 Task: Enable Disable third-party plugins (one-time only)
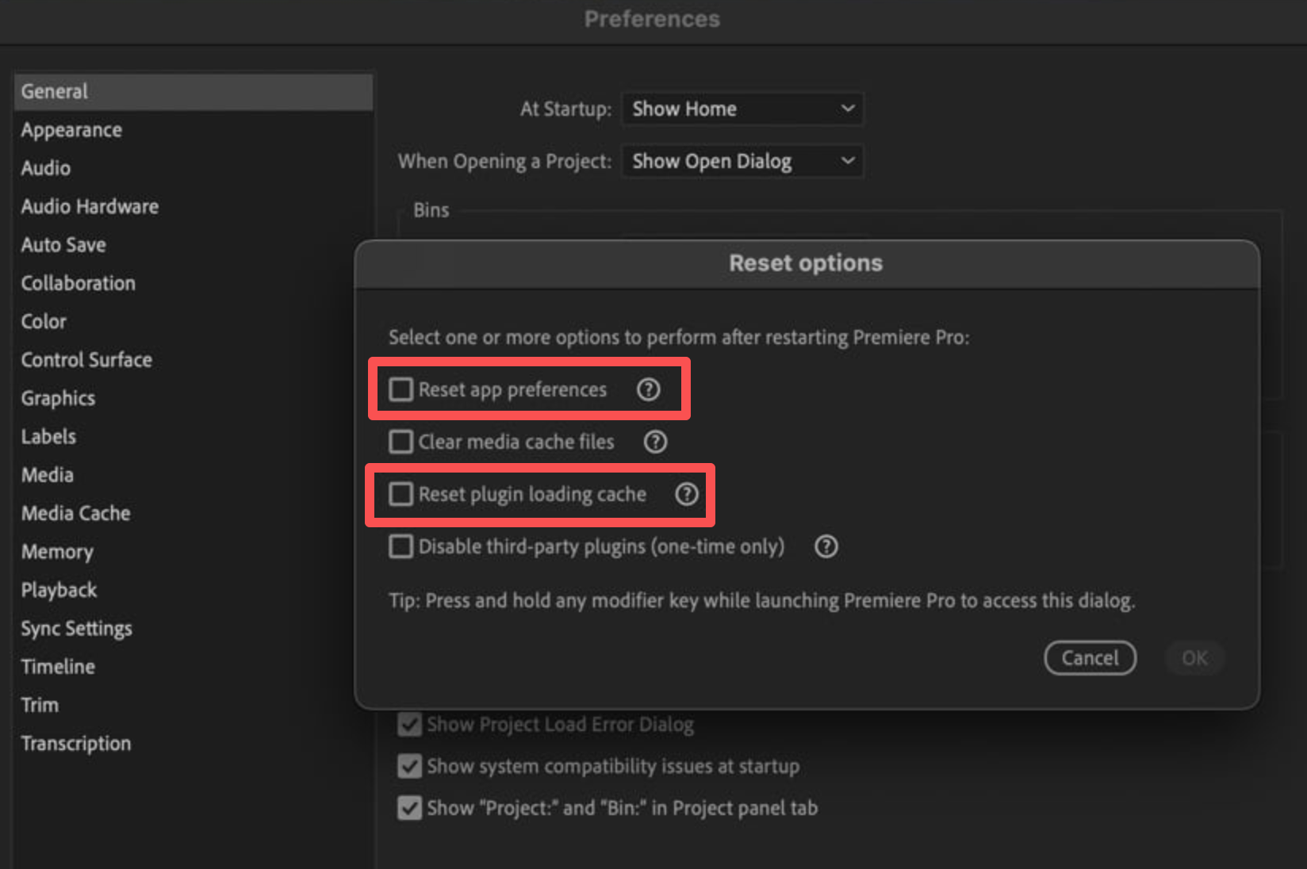tap(401, 546)
